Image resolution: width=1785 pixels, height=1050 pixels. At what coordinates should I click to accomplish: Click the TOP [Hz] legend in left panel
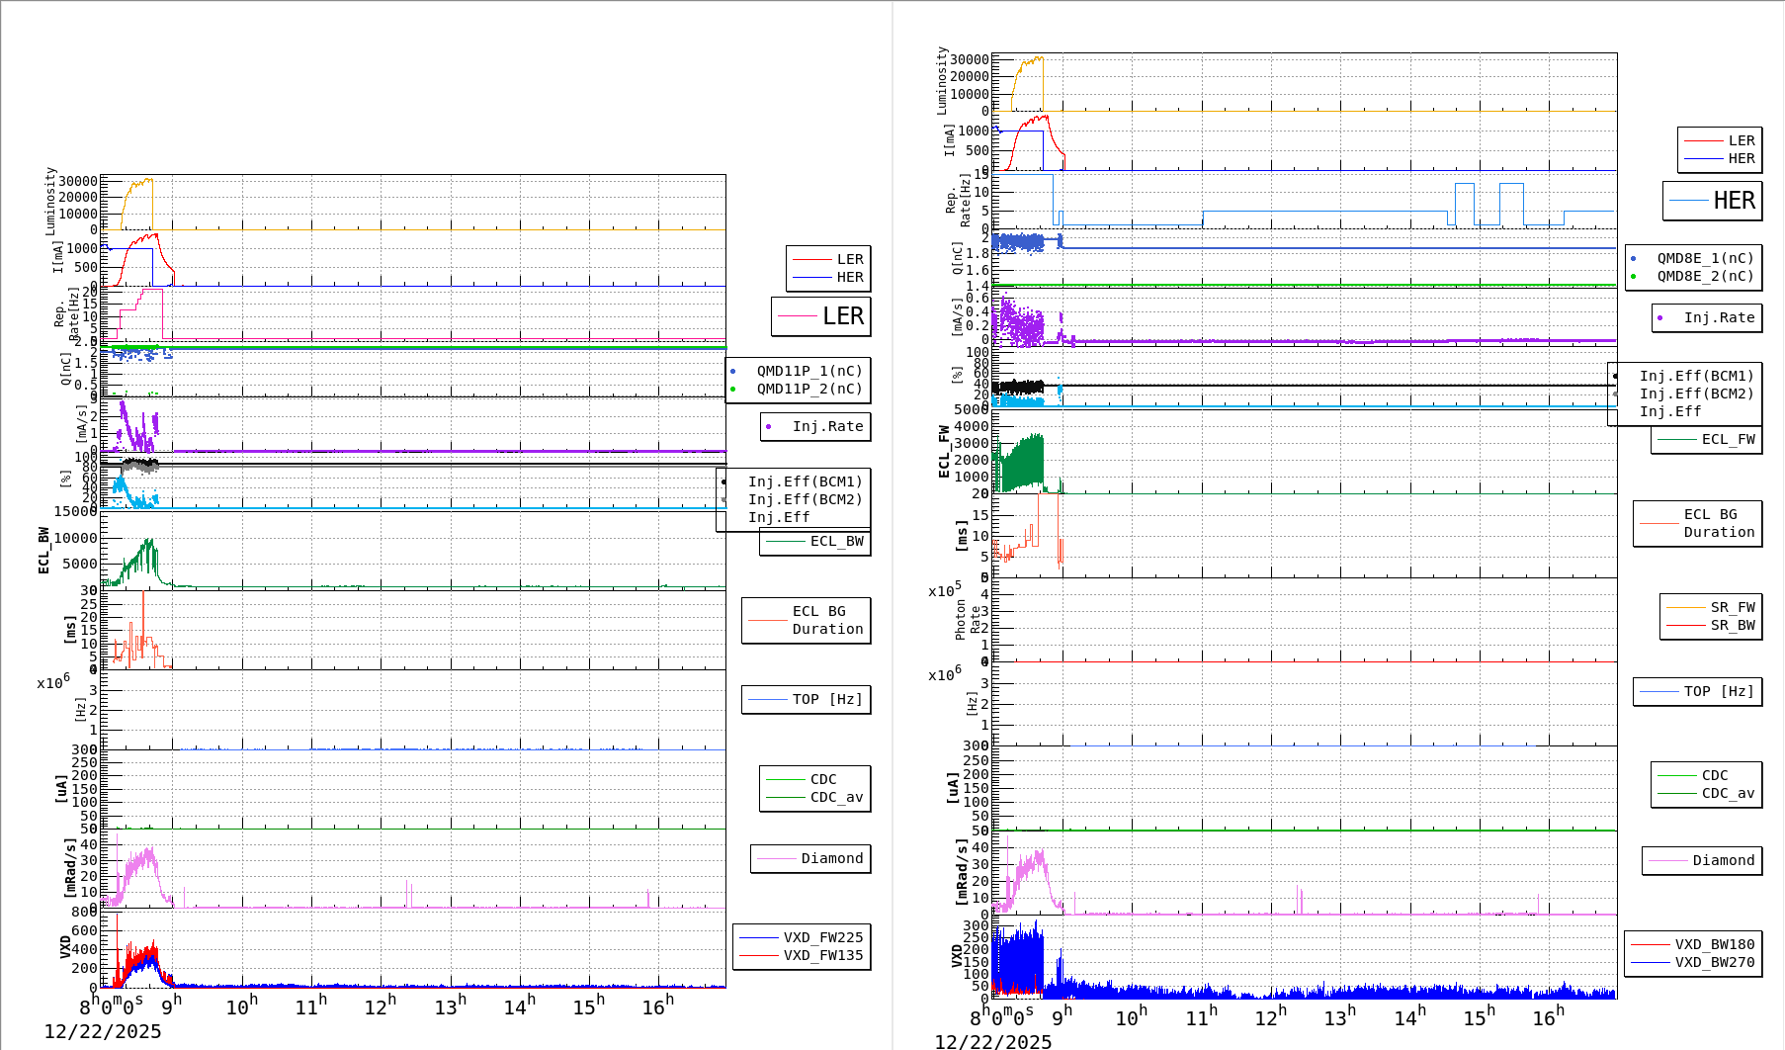826,699
